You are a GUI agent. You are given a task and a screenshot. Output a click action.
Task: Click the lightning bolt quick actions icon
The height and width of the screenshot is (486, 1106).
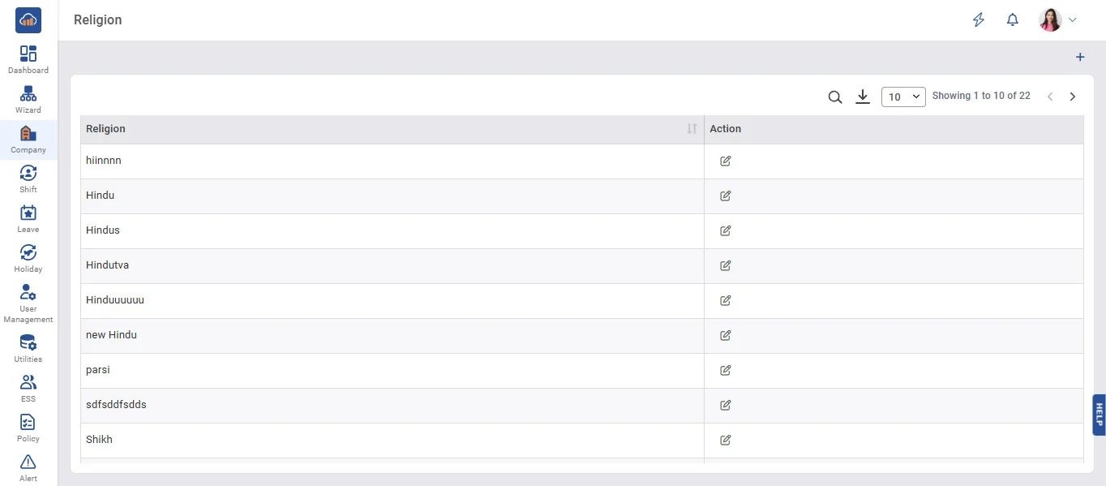tap(979, 20)
